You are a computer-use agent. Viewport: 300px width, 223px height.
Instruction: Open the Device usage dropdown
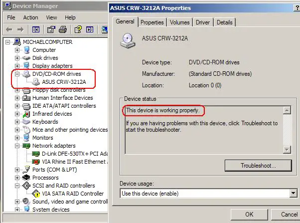[294, 193]
